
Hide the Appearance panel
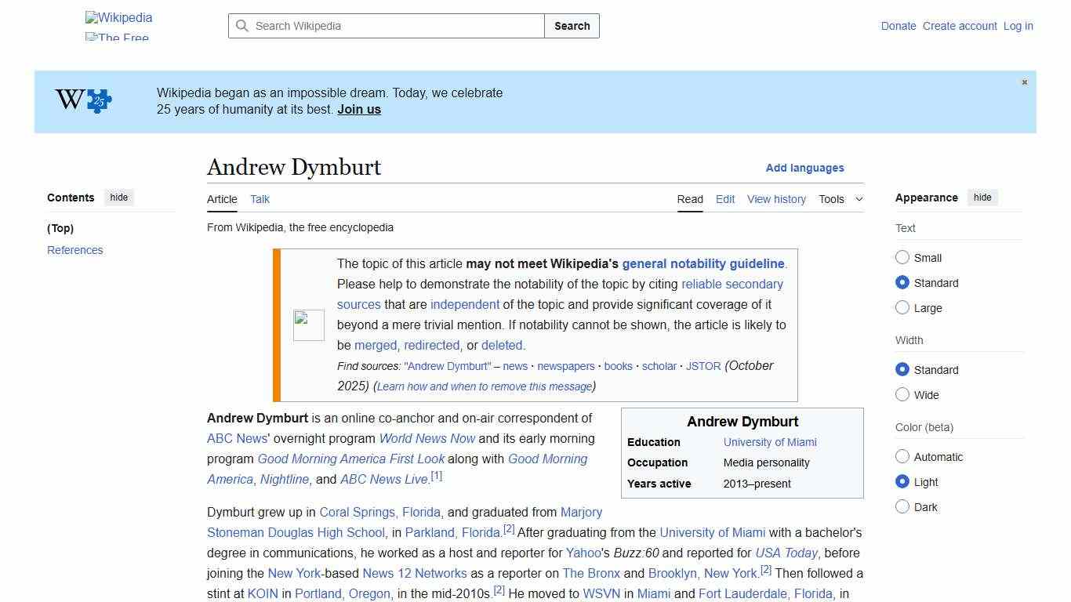click(982, 198)
